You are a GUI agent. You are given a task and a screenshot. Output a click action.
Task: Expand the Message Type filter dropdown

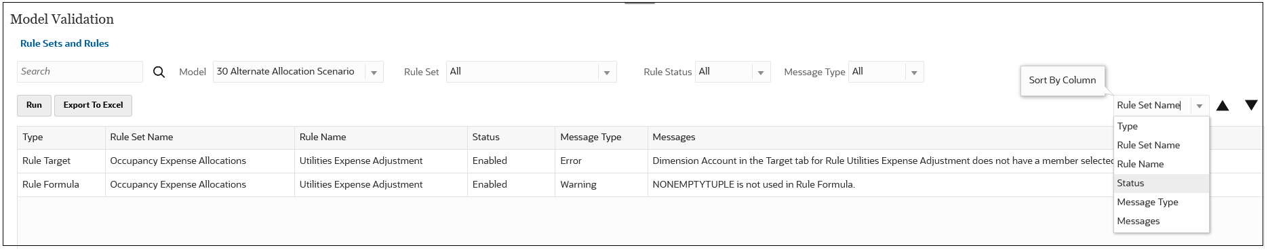914,72
